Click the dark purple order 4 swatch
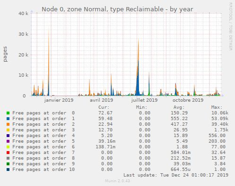 click(x=8, y=136)
